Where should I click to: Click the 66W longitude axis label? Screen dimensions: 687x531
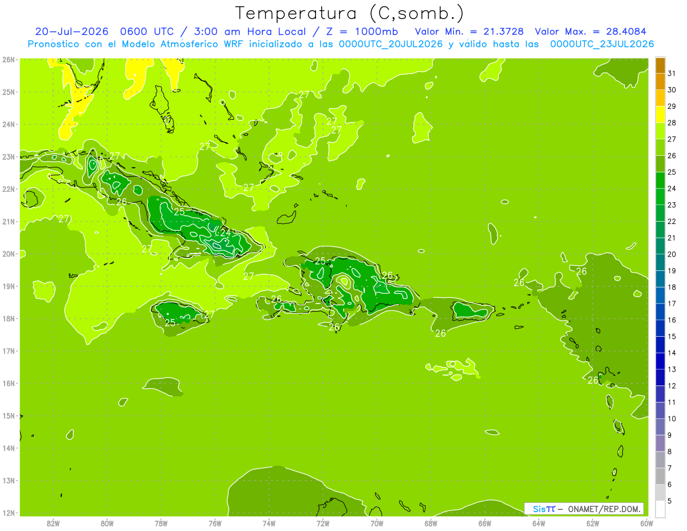coord(485,523)
